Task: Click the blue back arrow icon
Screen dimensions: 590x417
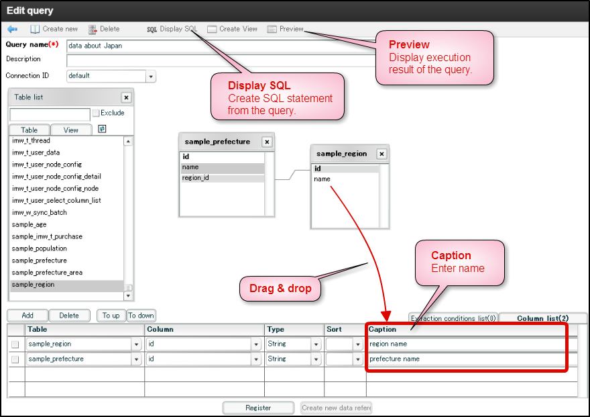Action: tap(12, 29)
